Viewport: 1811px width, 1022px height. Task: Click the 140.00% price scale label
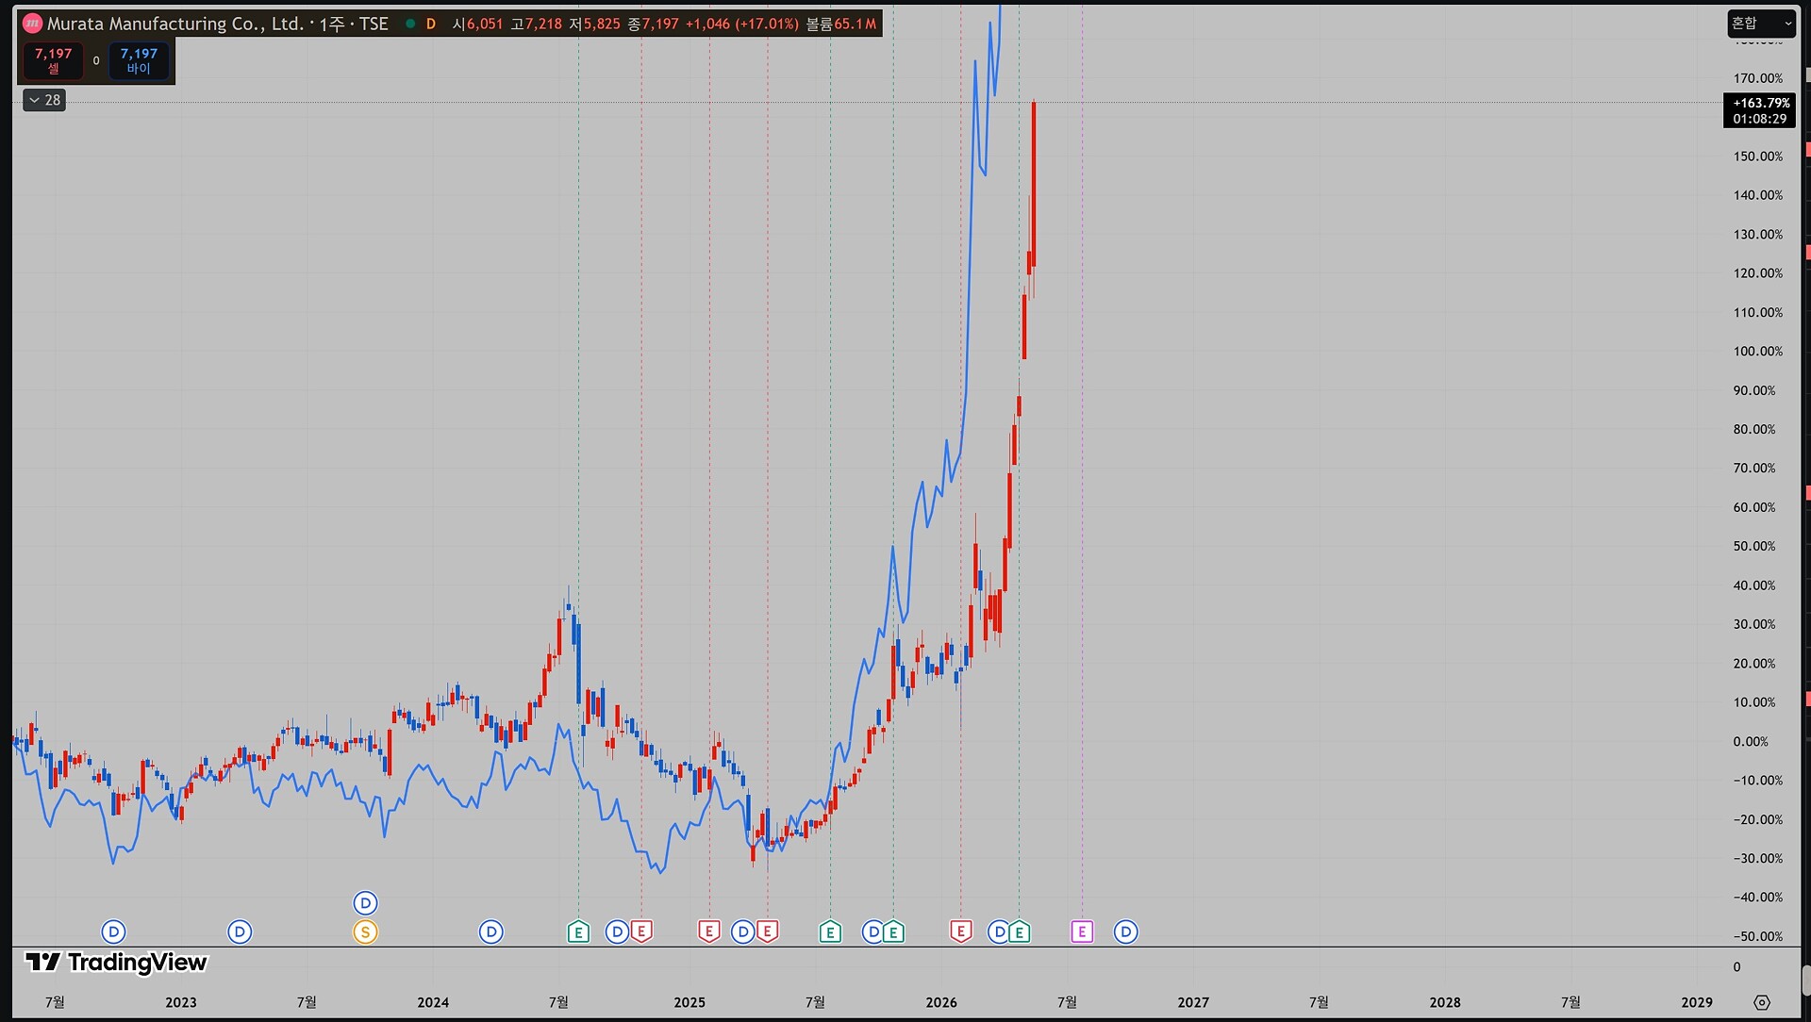click(1758, 195)
